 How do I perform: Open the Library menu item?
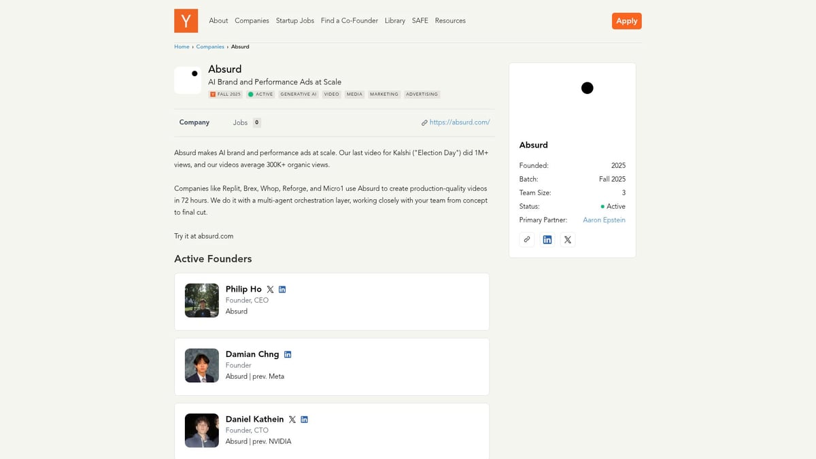point(395,20)
